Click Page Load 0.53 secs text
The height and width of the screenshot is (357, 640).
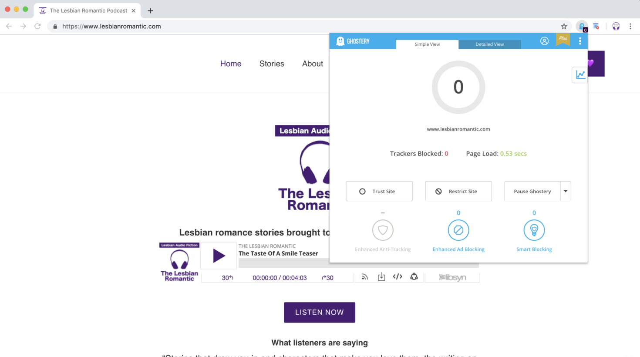(496, 154)
